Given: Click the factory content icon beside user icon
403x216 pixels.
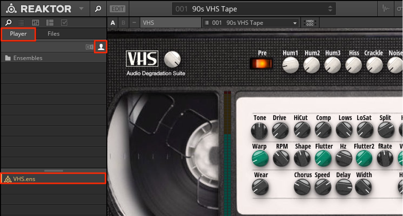Looking at the screenshot, I should coord(90,47).
